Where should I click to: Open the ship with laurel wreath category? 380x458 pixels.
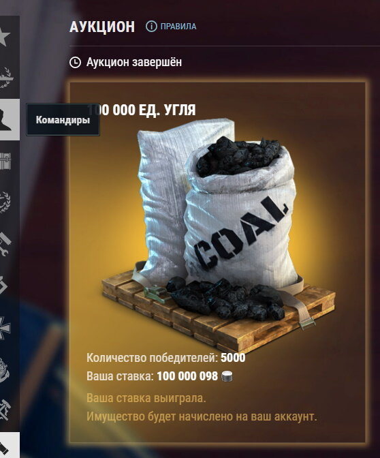5,77
